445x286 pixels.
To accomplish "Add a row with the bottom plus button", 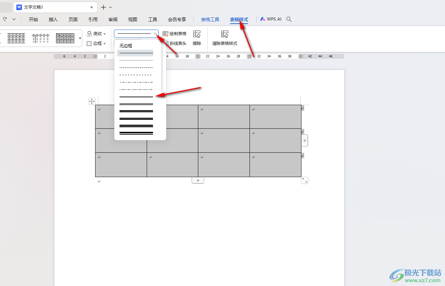I will click(198, 180).
